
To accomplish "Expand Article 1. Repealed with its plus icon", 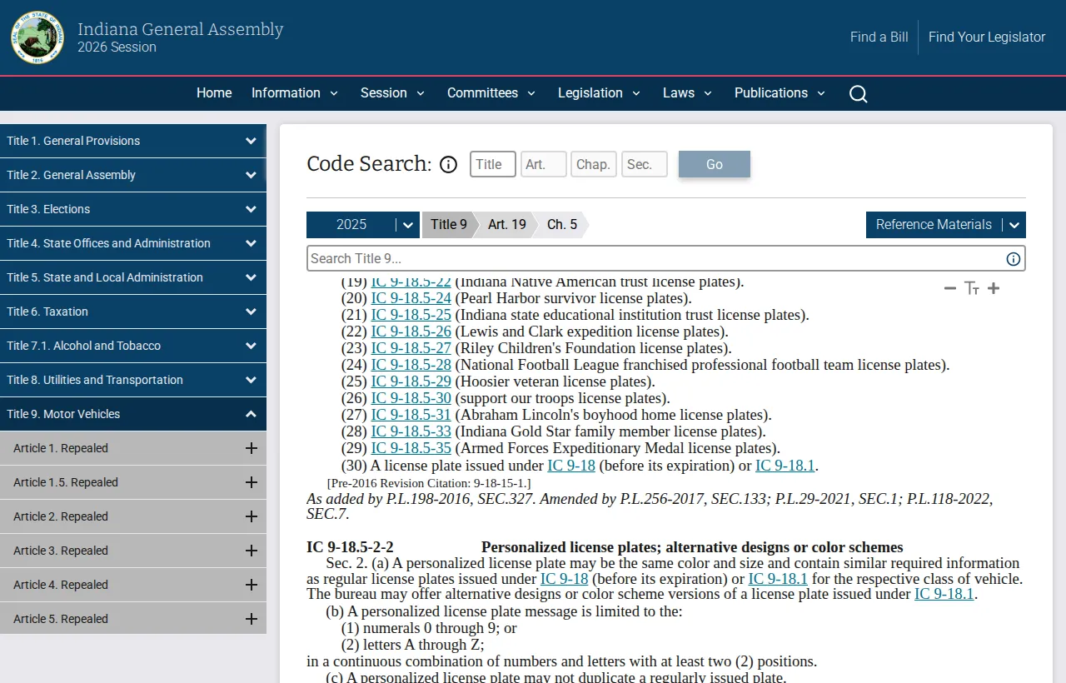I will tap(251, 448).
